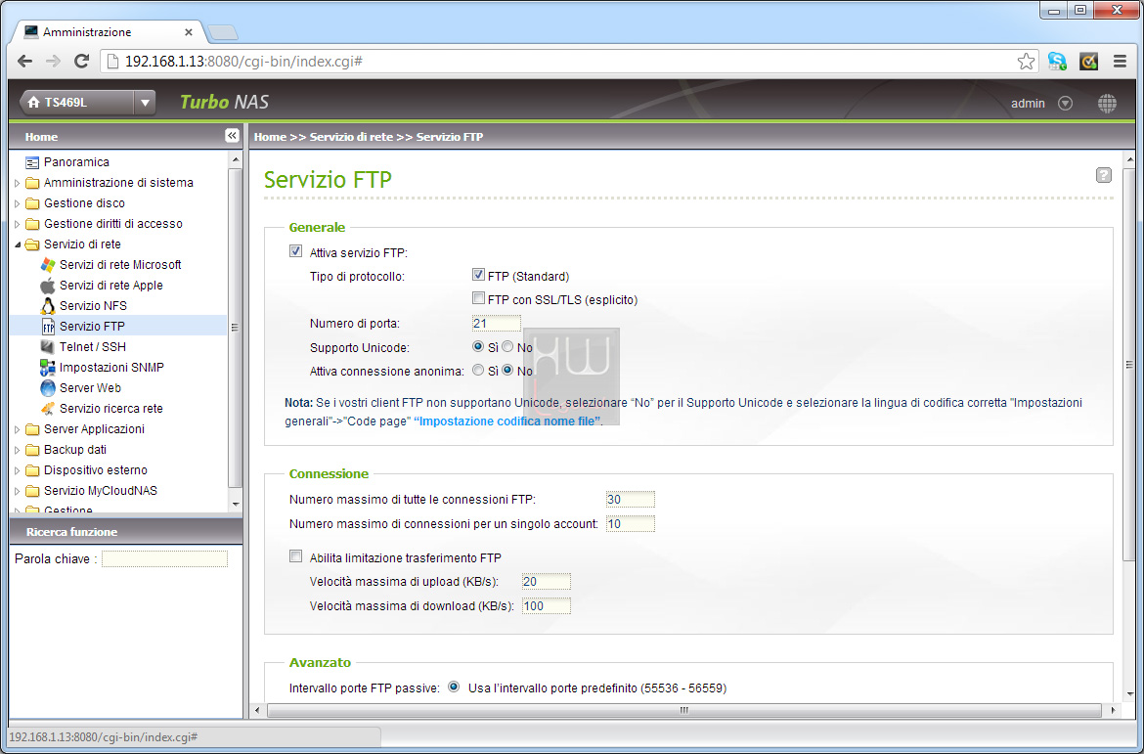This screenshot has width=1144, height=754.
Task: Click the browser back arrow
Action: 24,62
